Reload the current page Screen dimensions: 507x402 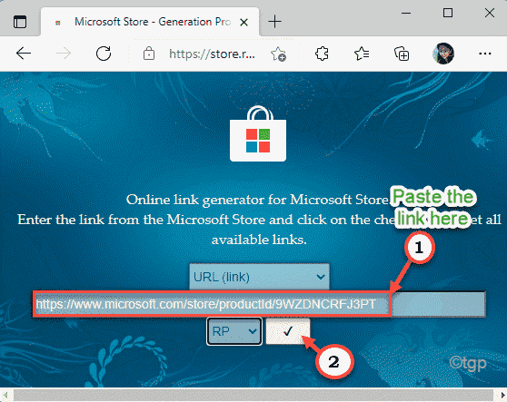point(104,54)
